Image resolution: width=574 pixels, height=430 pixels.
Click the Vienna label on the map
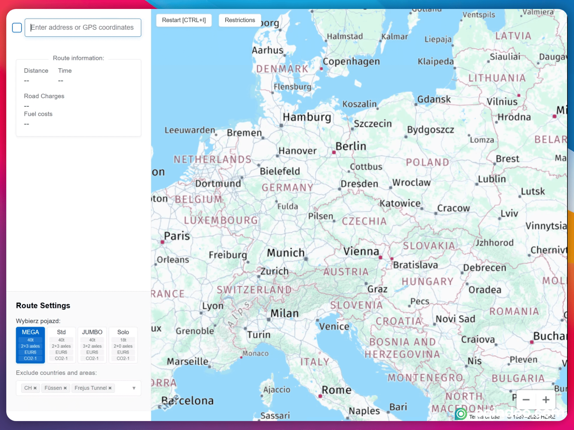click(361, 251)
